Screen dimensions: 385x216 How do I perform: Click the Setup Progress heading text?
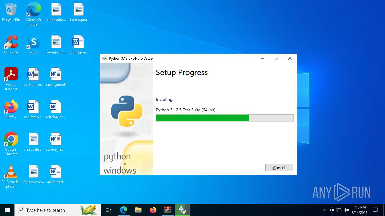[182, 73]
